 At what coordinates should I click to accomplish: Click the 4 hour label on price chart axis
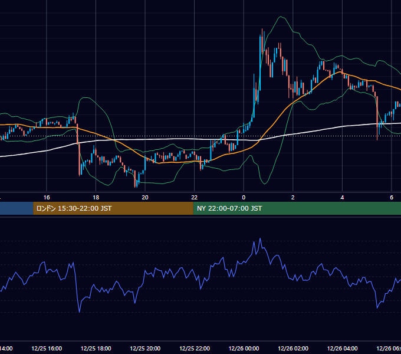[342, 198]
